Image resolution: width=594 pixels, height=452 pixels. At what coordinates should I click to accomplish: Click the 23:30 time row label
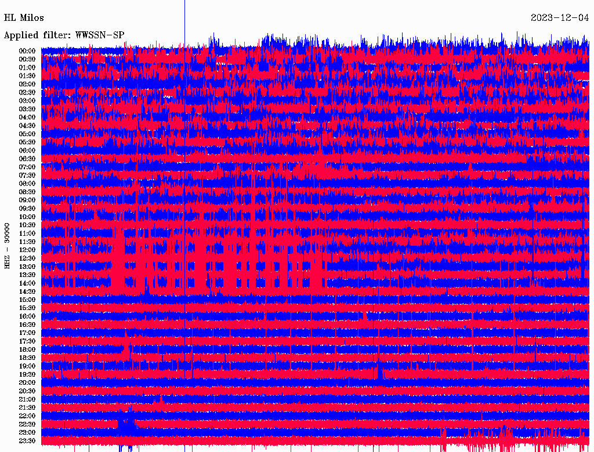[x=27, y=441]
